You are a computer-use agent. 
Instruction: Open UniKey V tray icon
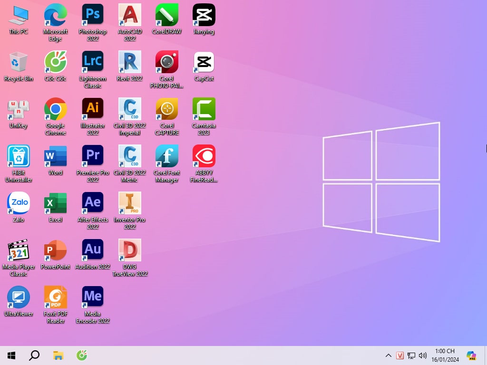(400, 355)
